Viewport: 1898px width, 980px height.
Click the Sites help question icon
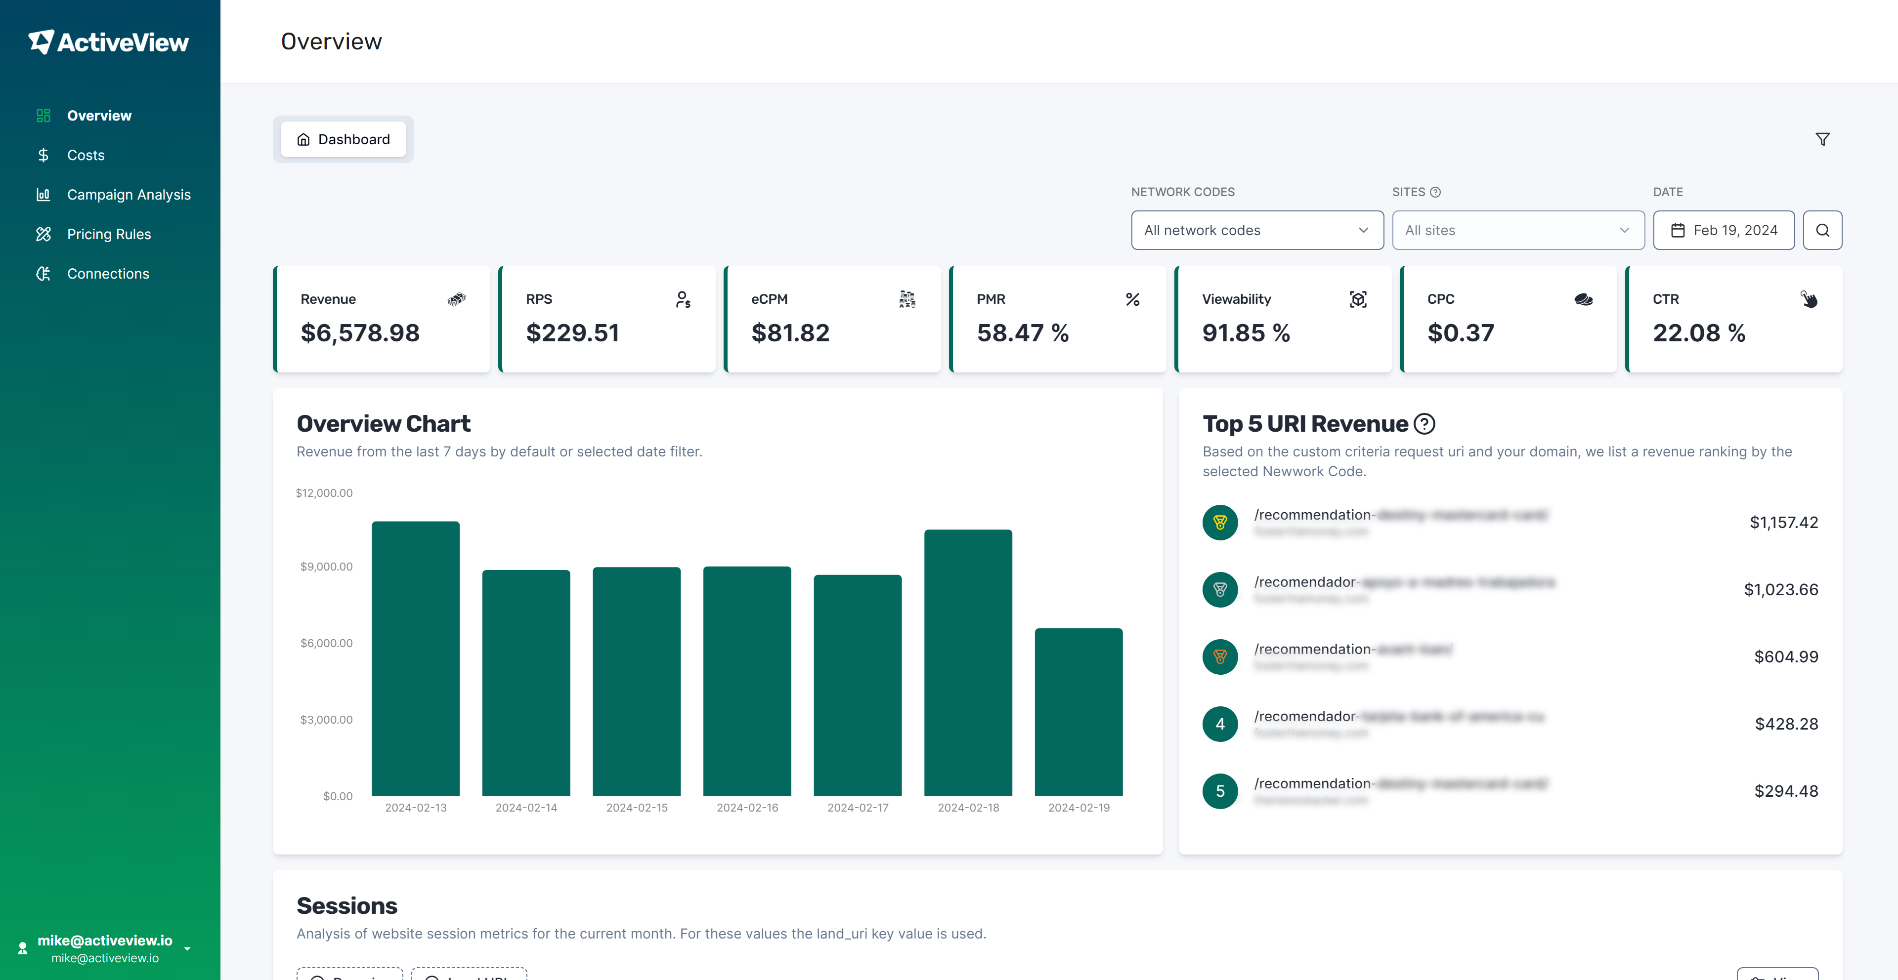(1435, 192)
